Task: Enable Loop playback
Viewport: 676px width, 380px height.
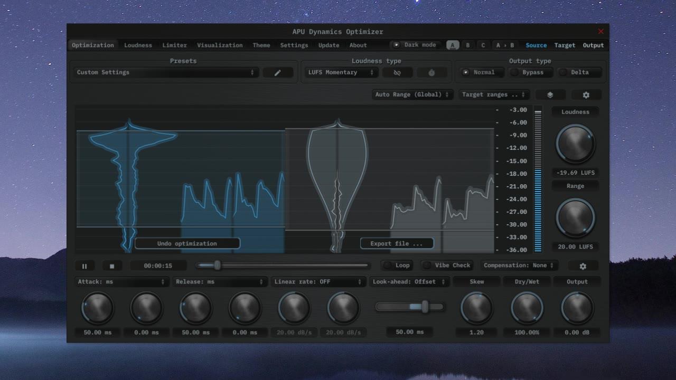Action: pos(397,265)
